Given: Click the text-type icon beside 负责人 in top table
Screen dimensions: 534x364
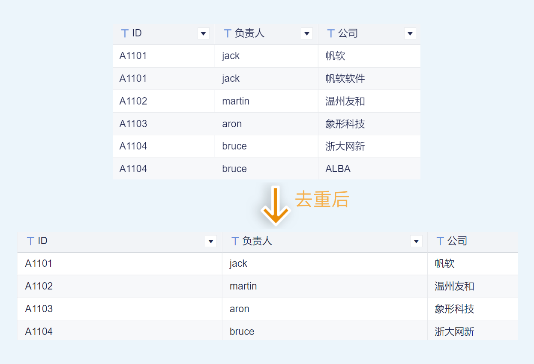Looking at the screenshot, I should pyautogui.click(x=228, y=33).
